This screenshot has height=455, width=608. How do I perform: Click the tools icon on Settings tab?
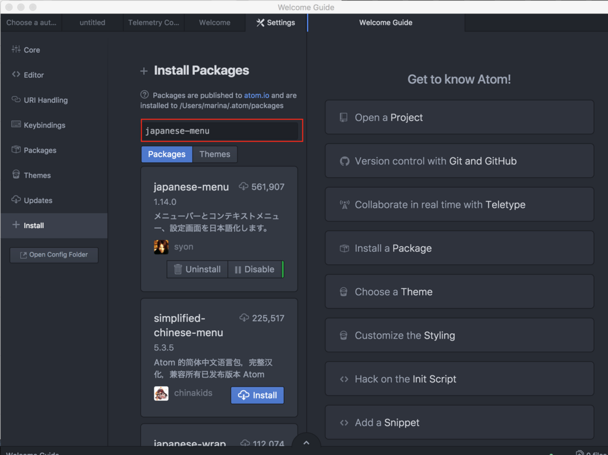[x=260, y=23]
